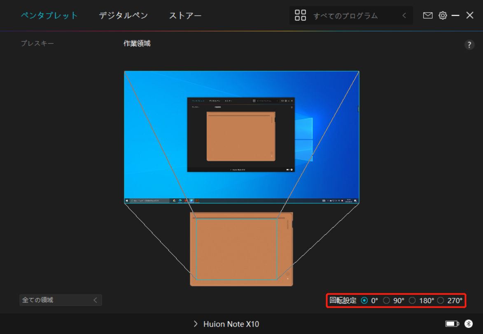Click the help question mark icon

tap(469, 44)
